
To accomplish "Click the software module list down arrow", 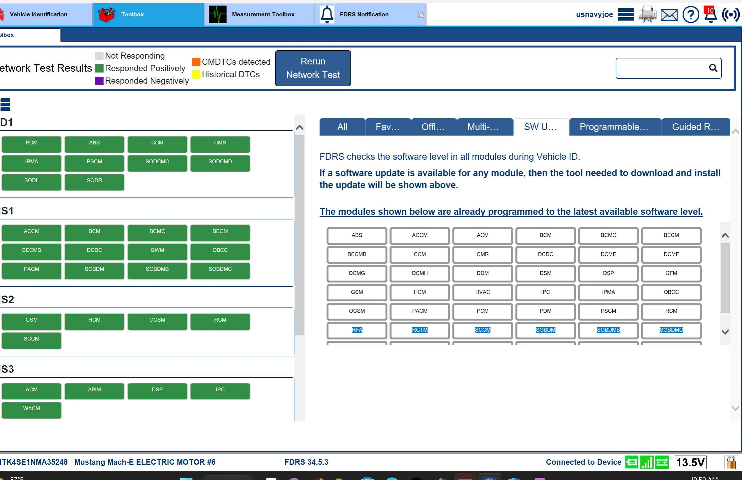I will point(725,332).
